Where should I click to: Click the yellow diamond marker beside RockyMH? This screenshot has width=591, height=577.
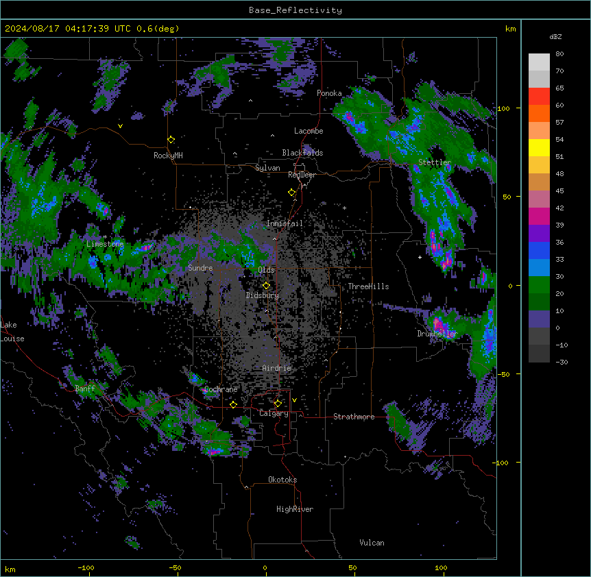point(171,140)
